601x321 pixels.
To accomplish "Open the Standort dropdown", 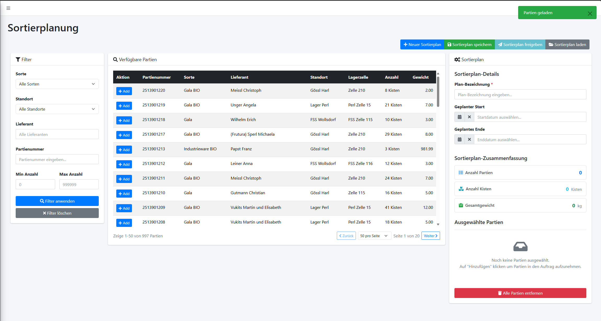I will (57, 109).
